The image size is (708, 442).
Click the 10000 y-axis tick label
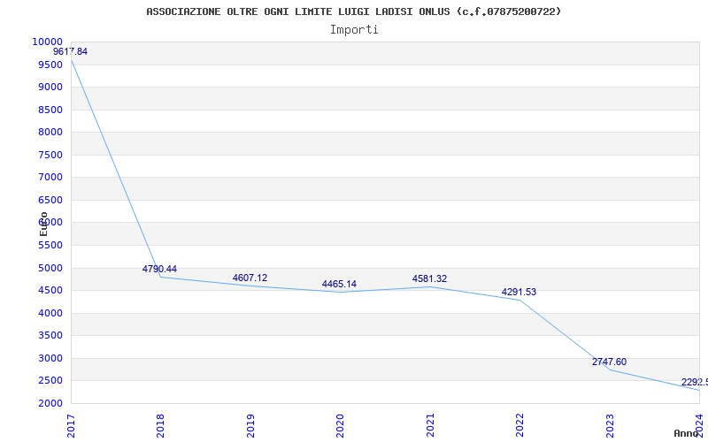47,42
